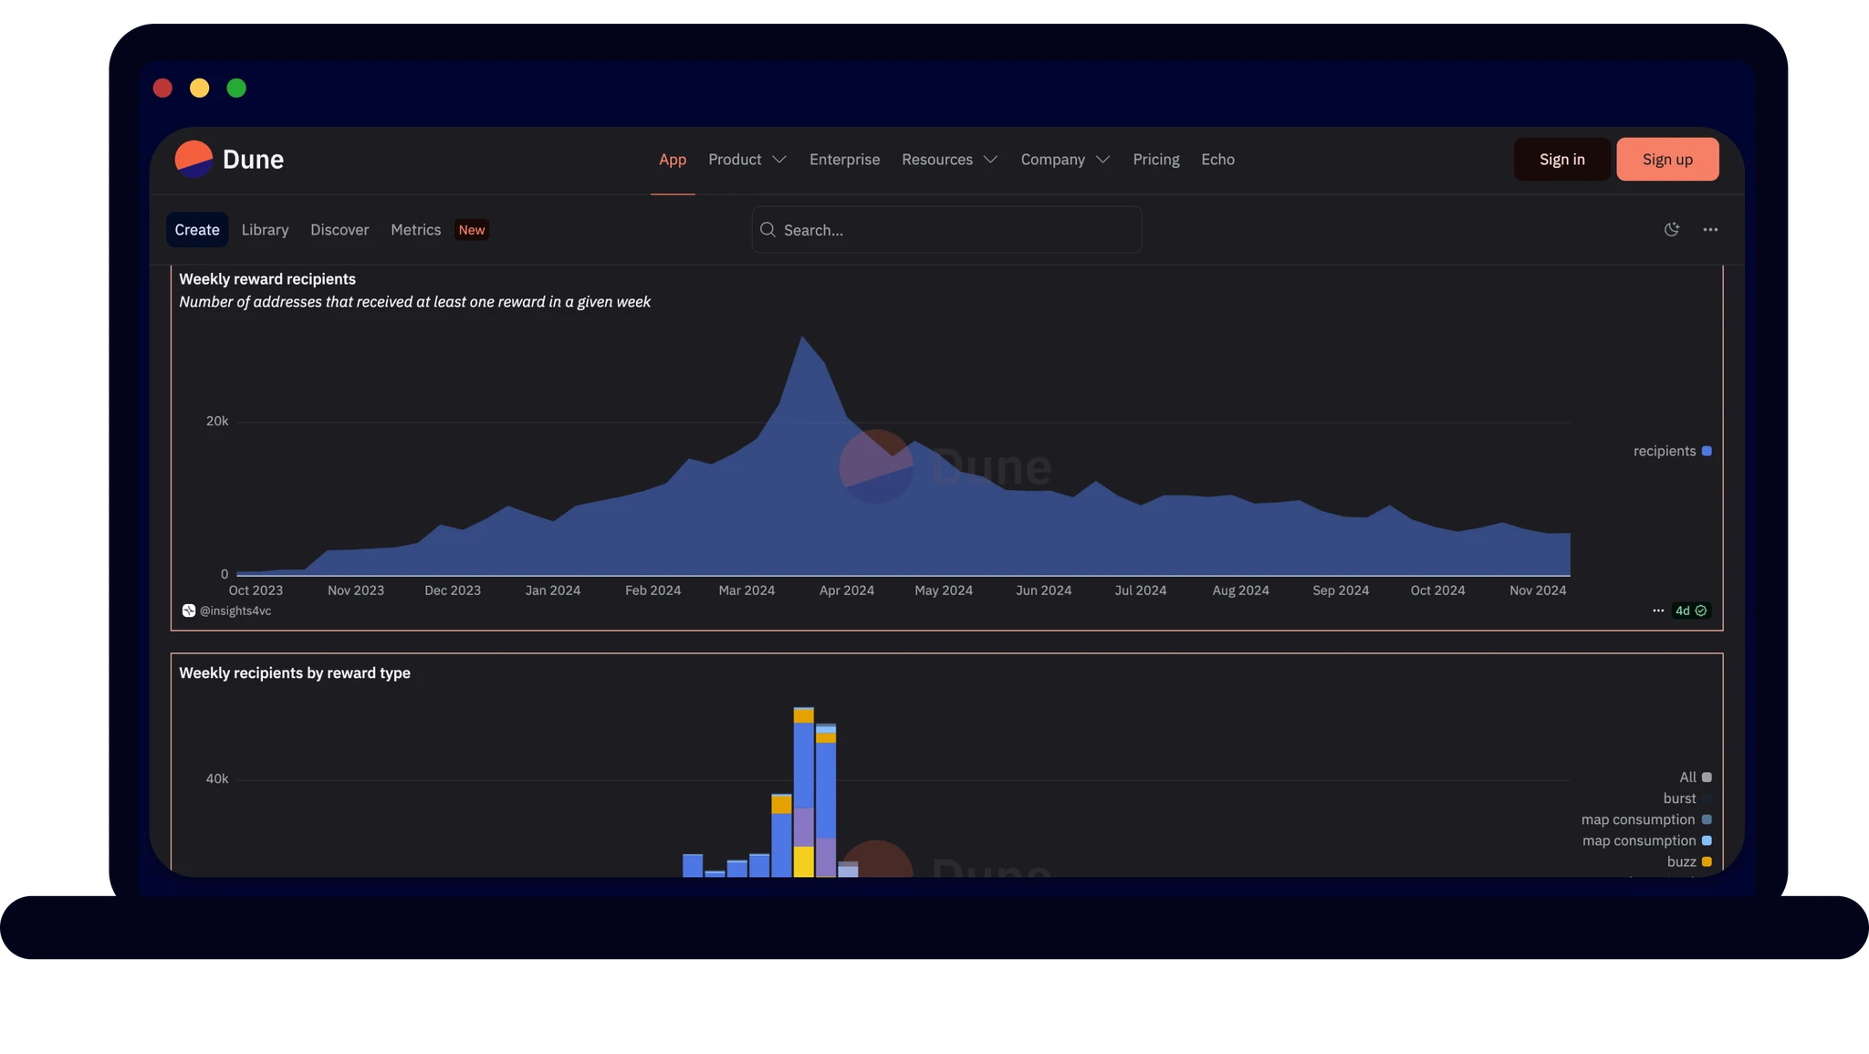Click the Sign up button
Screen dimensions: 1869x1054
click(x=1666, y=159)
